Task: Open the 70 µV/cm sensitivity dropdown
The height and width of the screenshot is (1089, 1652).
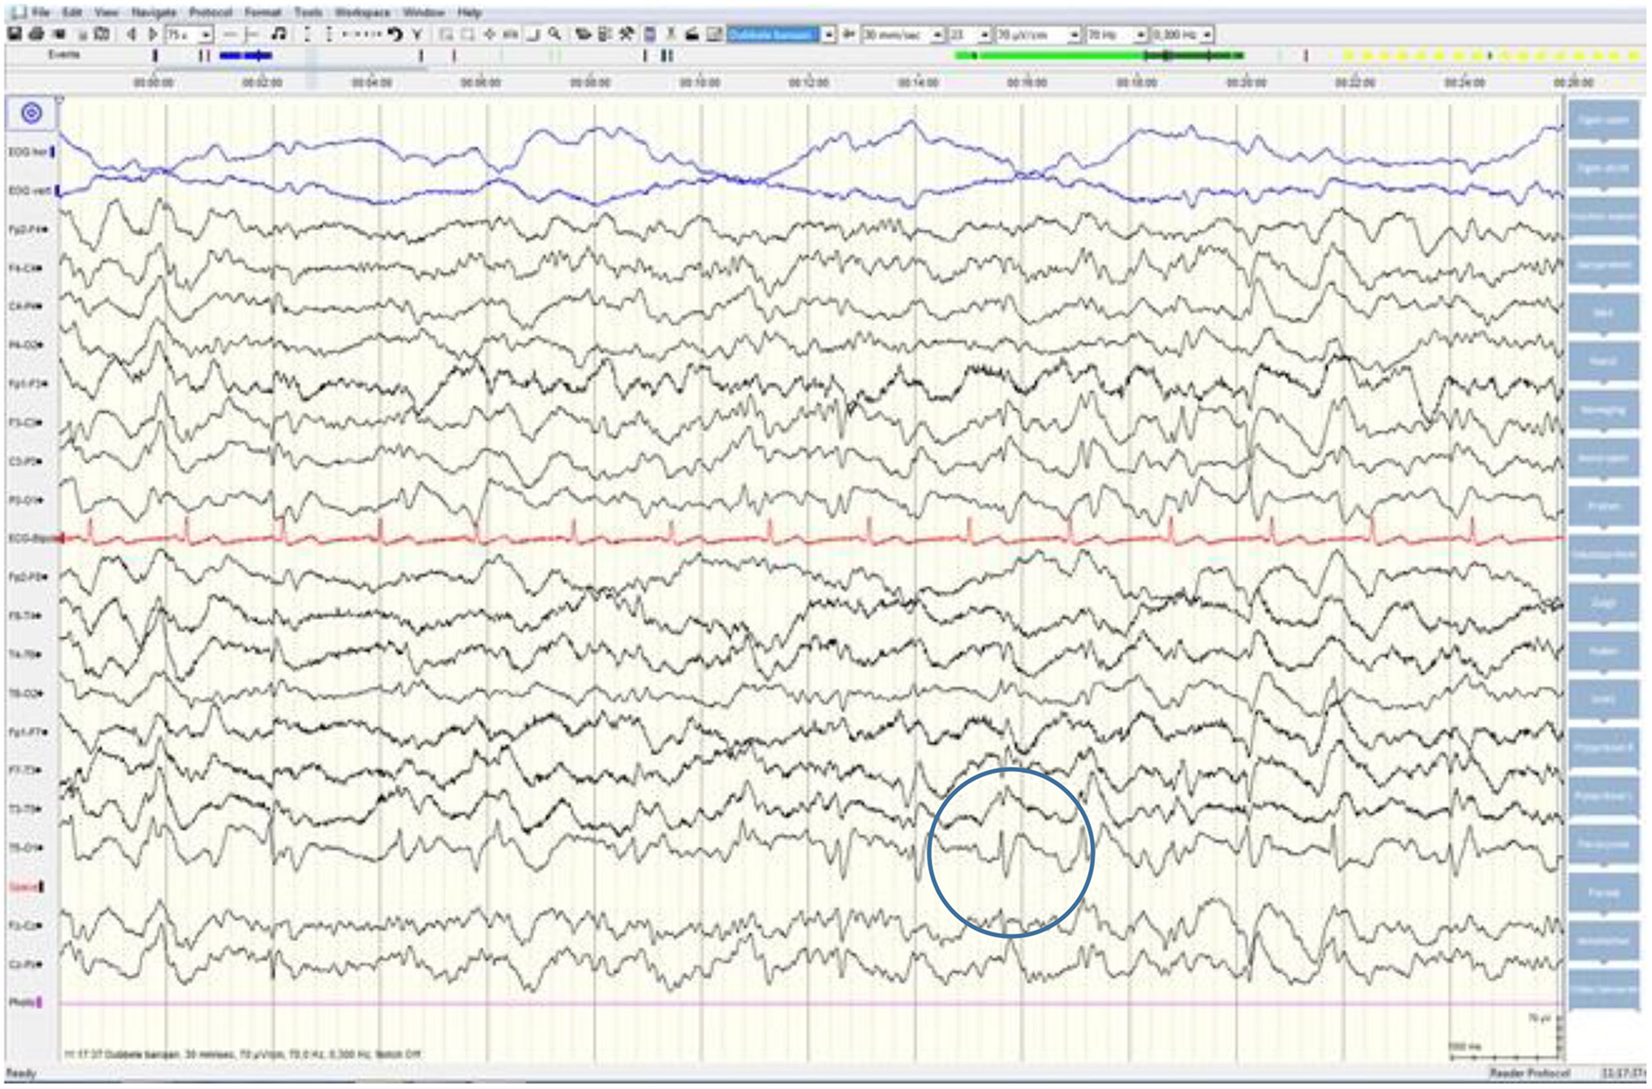Action: click(1074, 35)
